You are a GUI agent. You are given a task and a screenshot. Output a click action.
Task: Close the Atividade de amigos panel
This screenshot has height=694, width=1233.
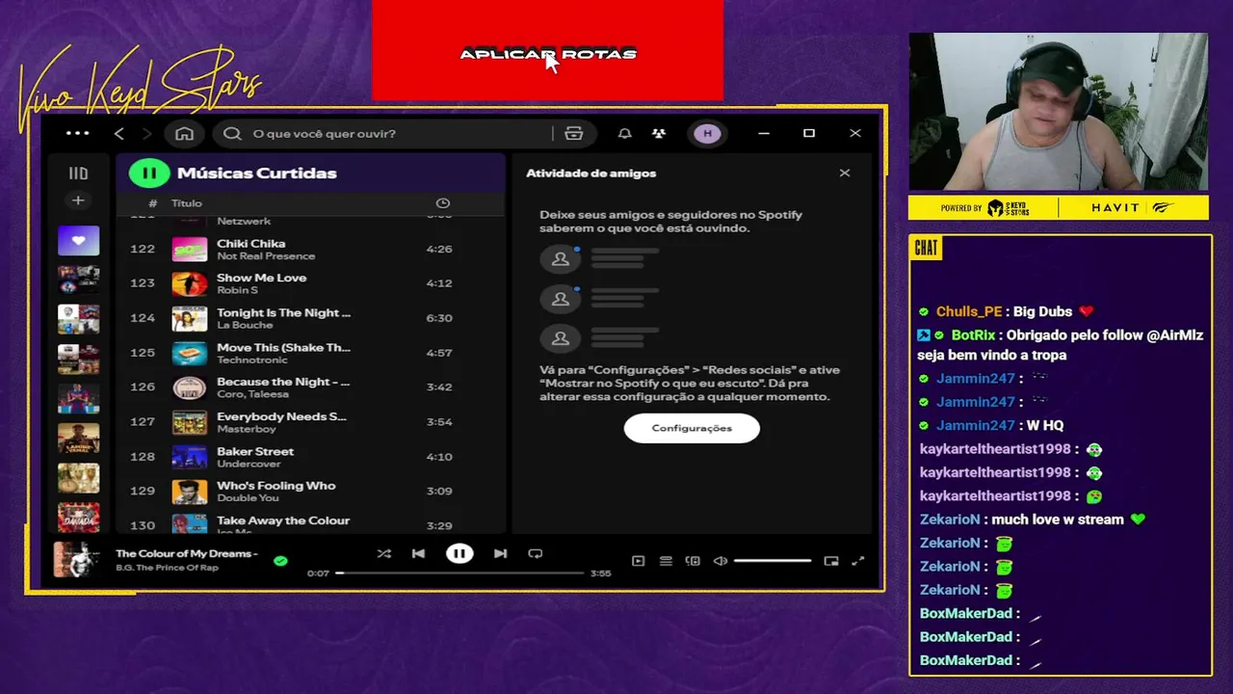(845, 173)
